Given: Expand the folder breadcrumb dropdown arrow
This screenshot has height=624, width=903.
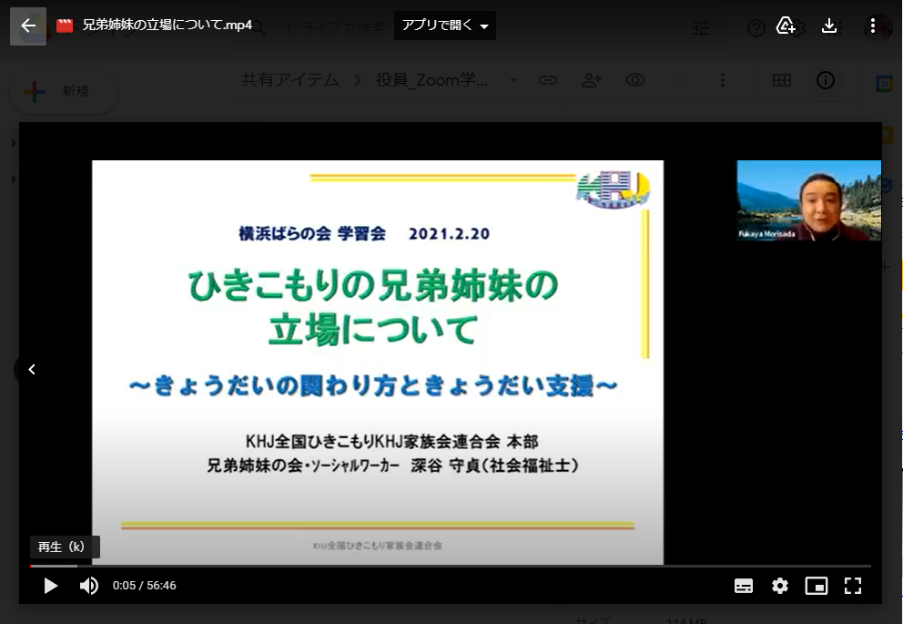Looking at the screenshot, I should (514, 80).
